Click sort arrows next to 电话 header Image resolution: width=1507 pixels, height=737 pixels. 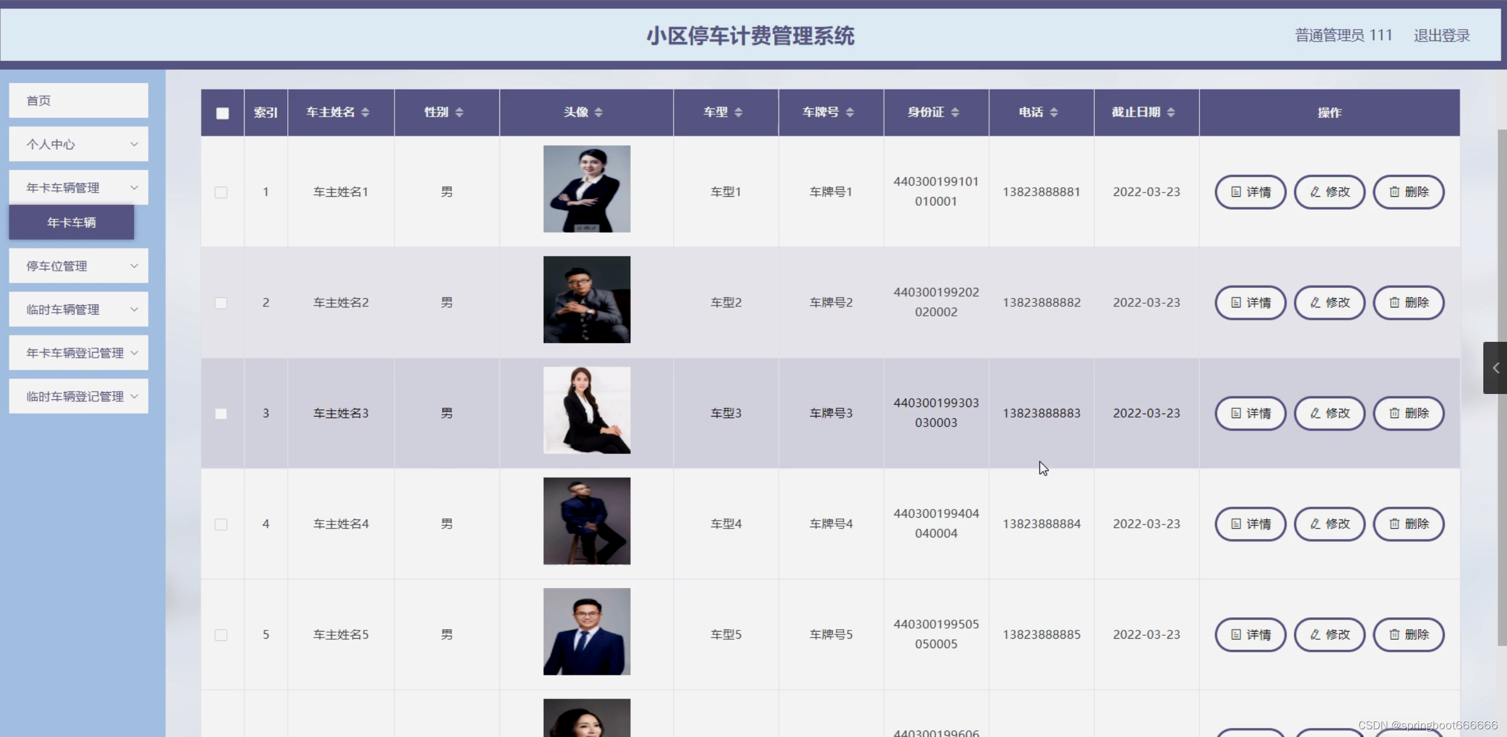point(1053,113)
